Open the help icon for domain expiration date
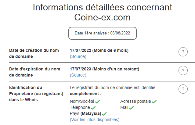Screen dimensions: 195x125 [183, 70]
